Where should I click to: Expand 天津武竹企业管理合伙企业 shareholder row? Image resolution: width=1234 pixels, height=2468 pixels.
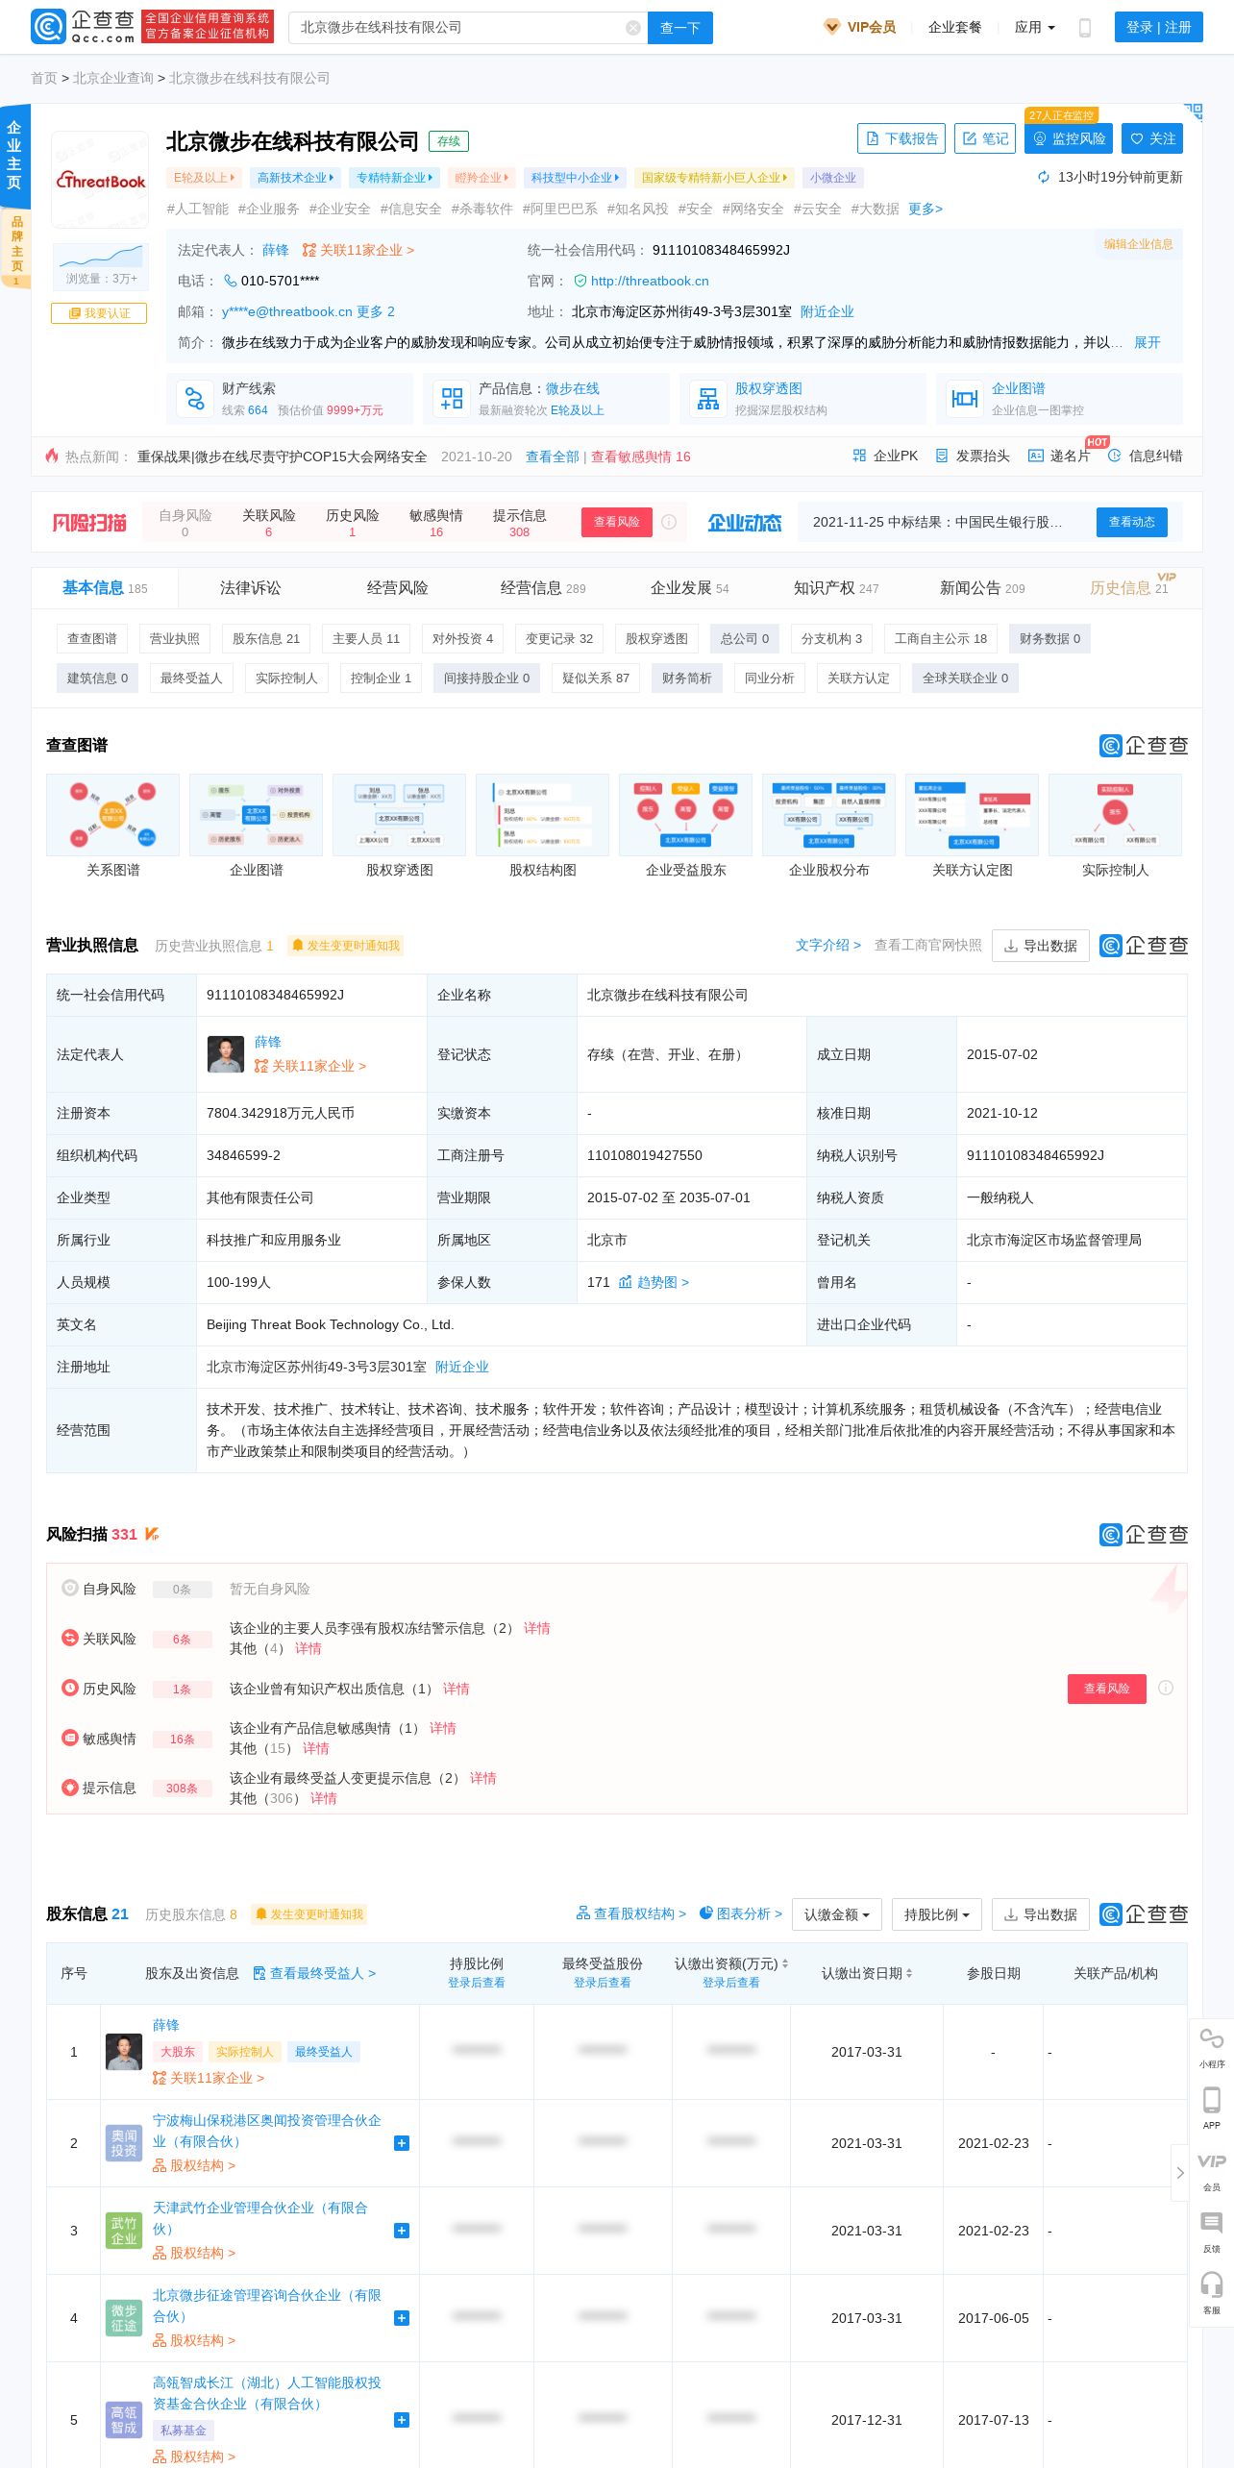(402, 2231)
